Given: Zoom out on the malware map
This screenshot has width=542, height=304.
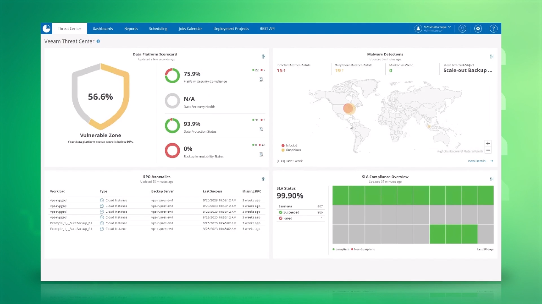Looking at the screenshot, I should click(x=488, y=150).
